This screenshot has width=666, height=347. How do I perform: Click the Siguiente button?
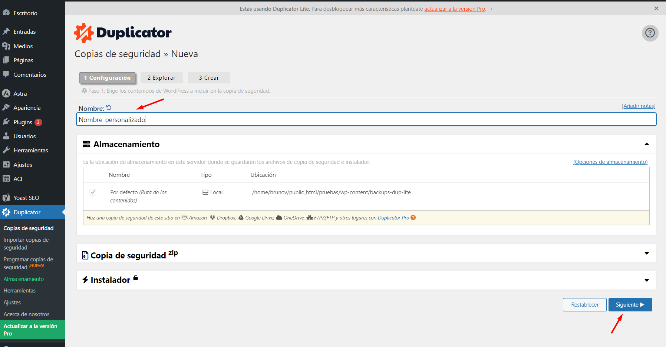coord(630,305)
